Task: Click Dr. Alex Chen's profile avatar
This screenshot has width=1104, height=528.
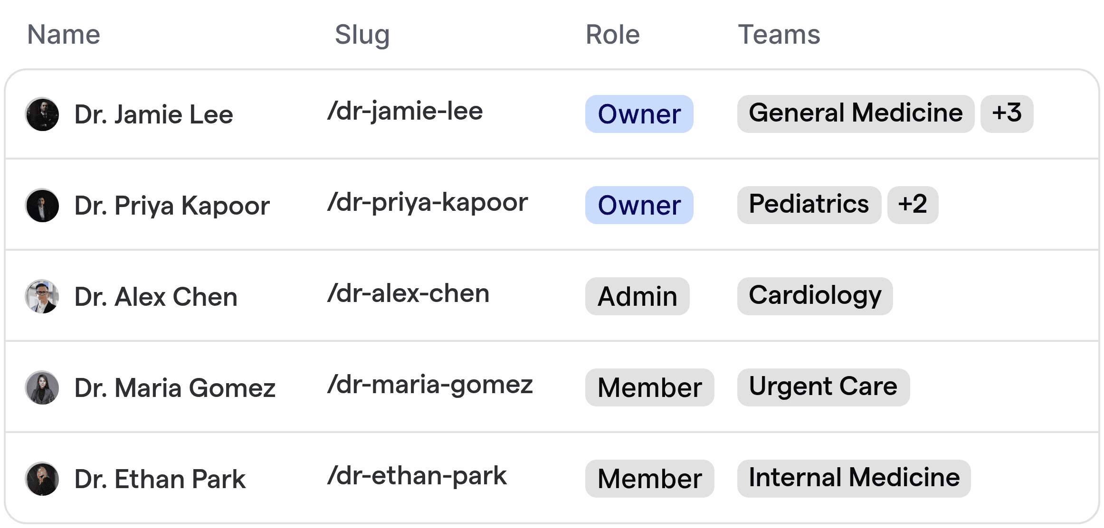Action: tap(42, 296)
